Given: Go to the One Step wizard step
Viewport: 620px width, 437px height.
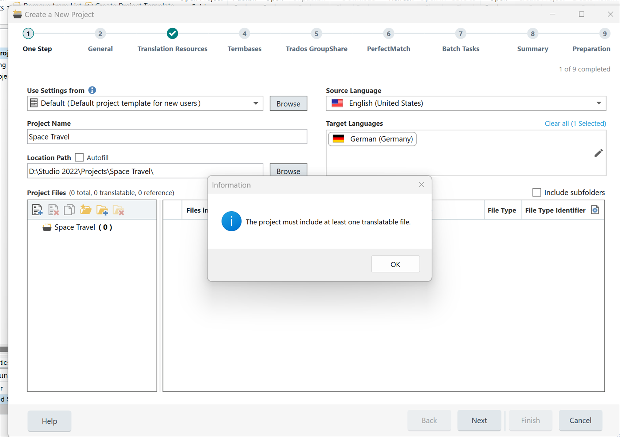Looking at the screenshot, I should [37, 40].
